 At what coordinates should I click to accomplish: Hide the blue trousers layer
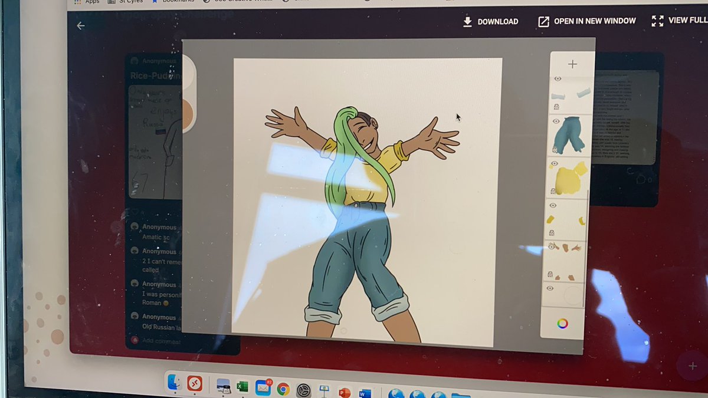pos(556,121)
